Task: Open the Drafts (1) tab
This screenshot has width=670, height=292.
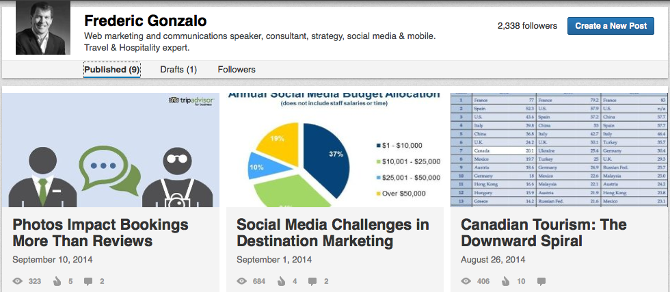Action: pyautogui.click(x=178, y=70)
